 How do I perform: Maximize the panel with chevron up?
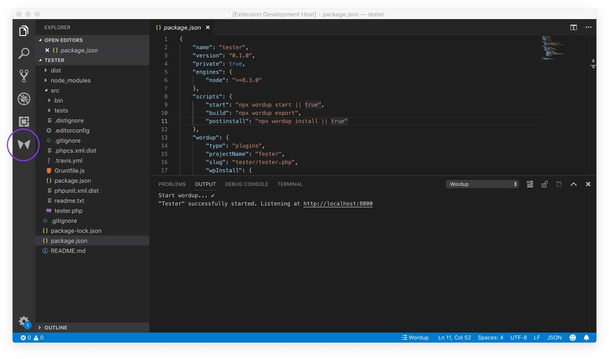tap(573, 184)
